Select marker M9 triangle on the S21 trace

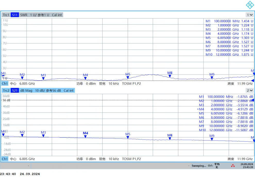[x=212, y=139]
